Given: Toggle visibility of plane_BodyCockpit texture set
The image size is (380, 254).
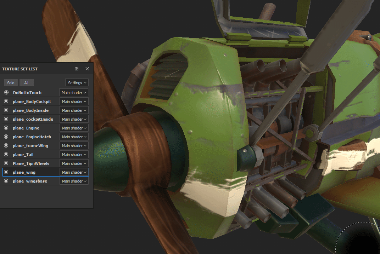Looking at the screenshot, I should [x=6, y=102].
